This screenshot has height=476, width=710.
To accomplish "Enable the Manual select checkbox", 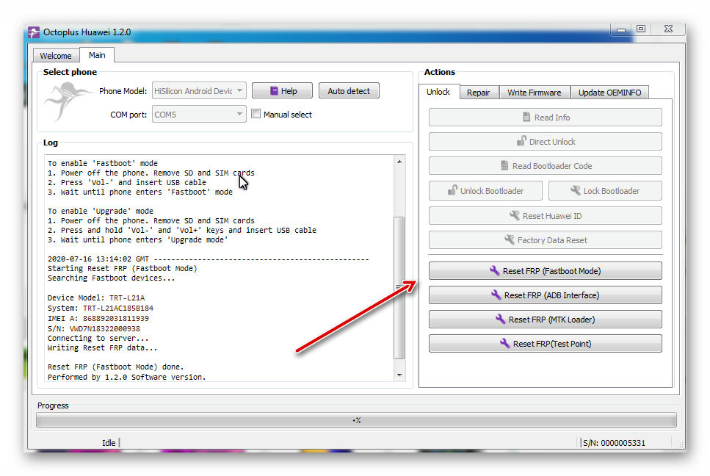I will tap(256, 114).
